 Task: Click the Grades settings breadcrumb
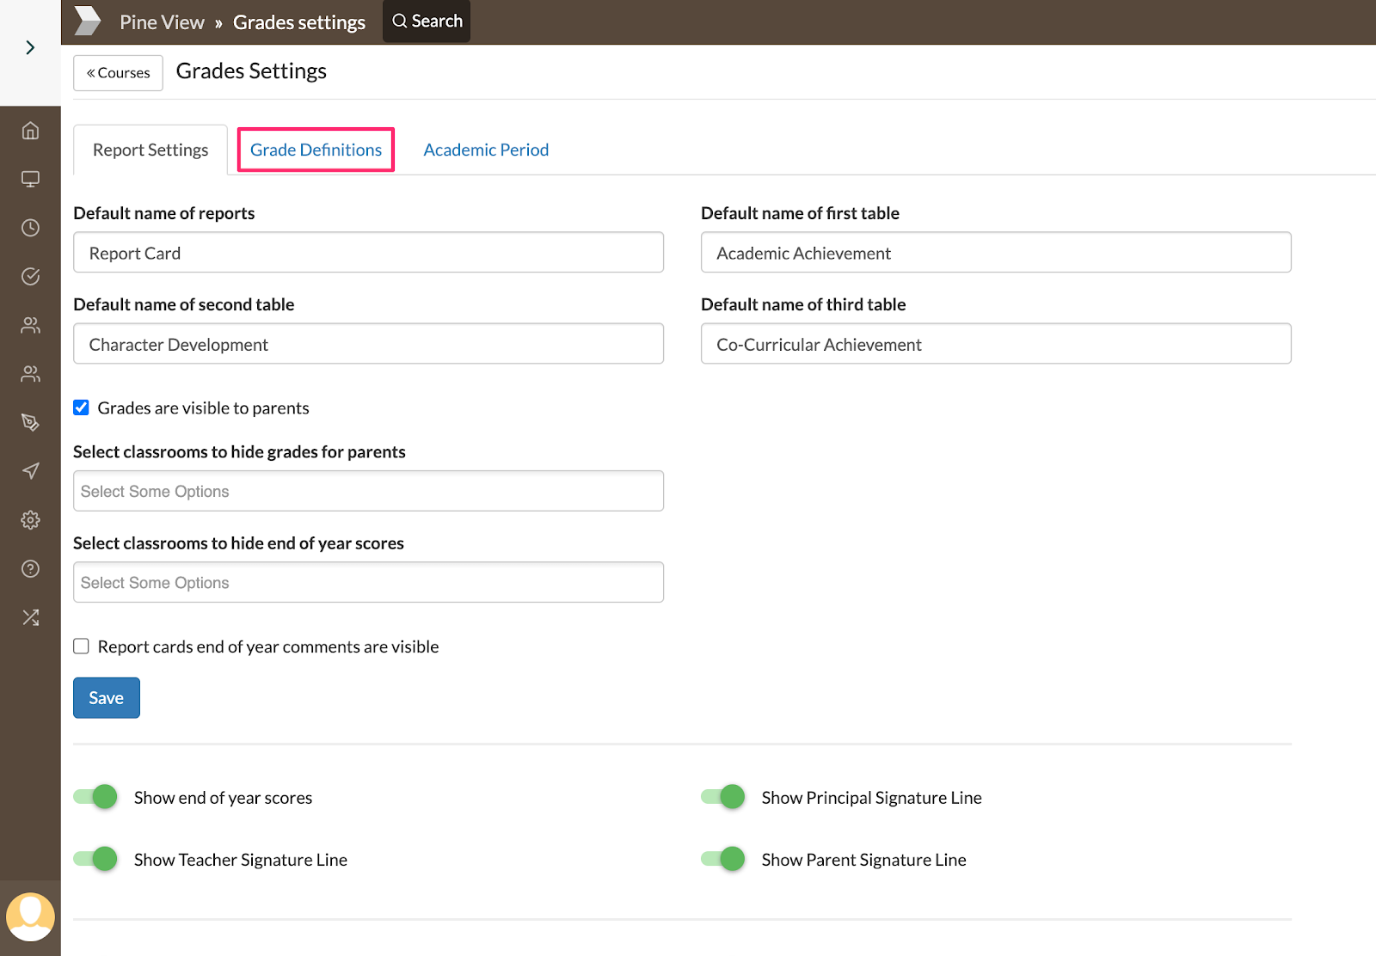[299, 22]
